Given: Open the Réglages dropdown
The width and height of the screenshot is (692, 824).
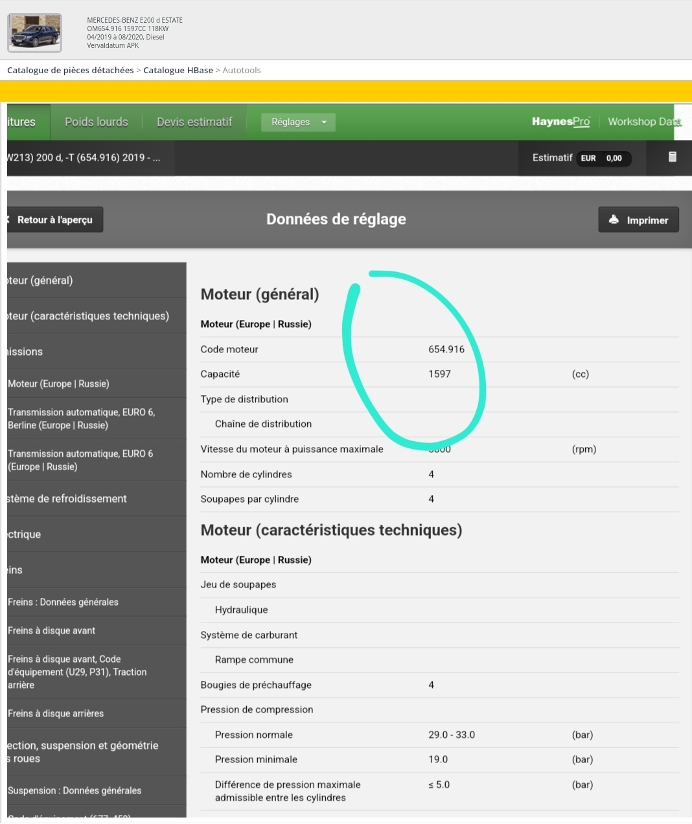Looking at the screenshot, I should pos(298,122).
